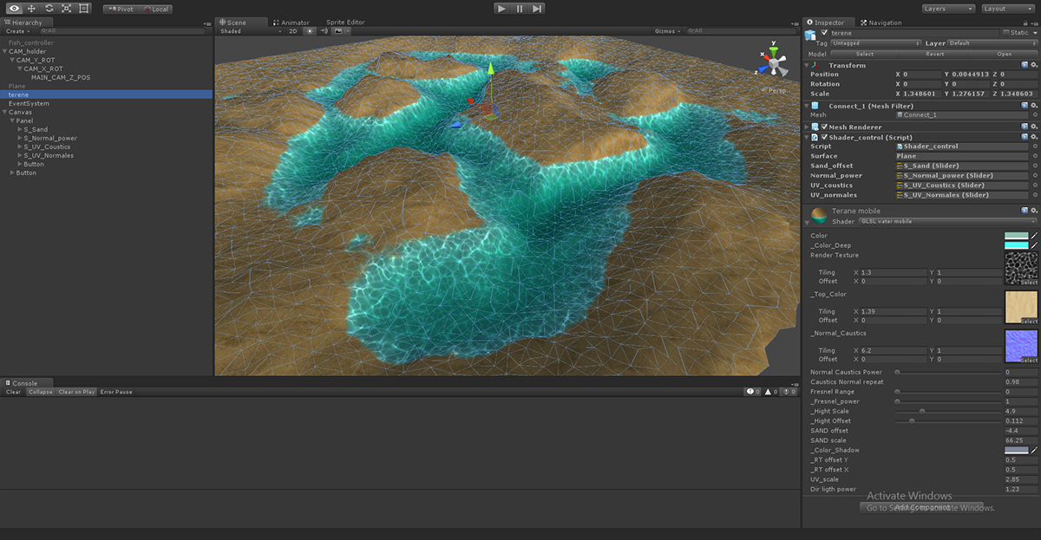Switch to the Sprite Editor tab
Screen dimensions: 1041x540
click(x=345, y=23)
